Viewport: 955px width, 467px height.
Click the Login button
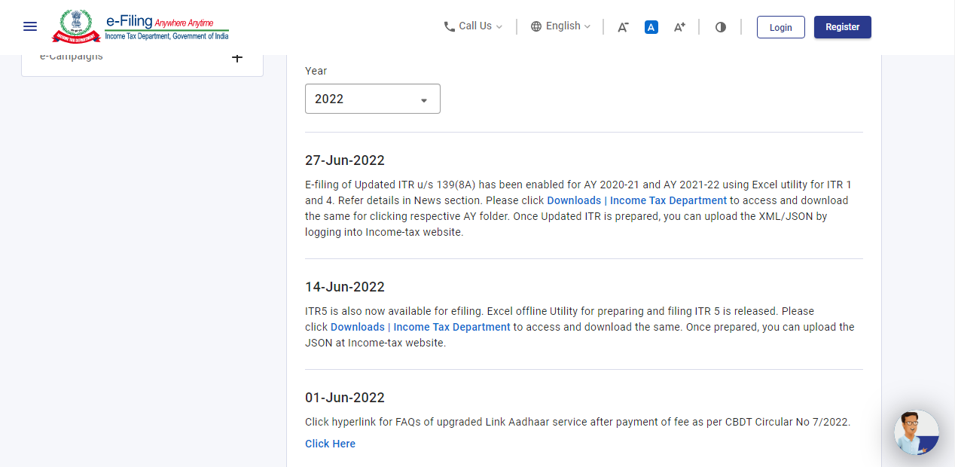780,27
